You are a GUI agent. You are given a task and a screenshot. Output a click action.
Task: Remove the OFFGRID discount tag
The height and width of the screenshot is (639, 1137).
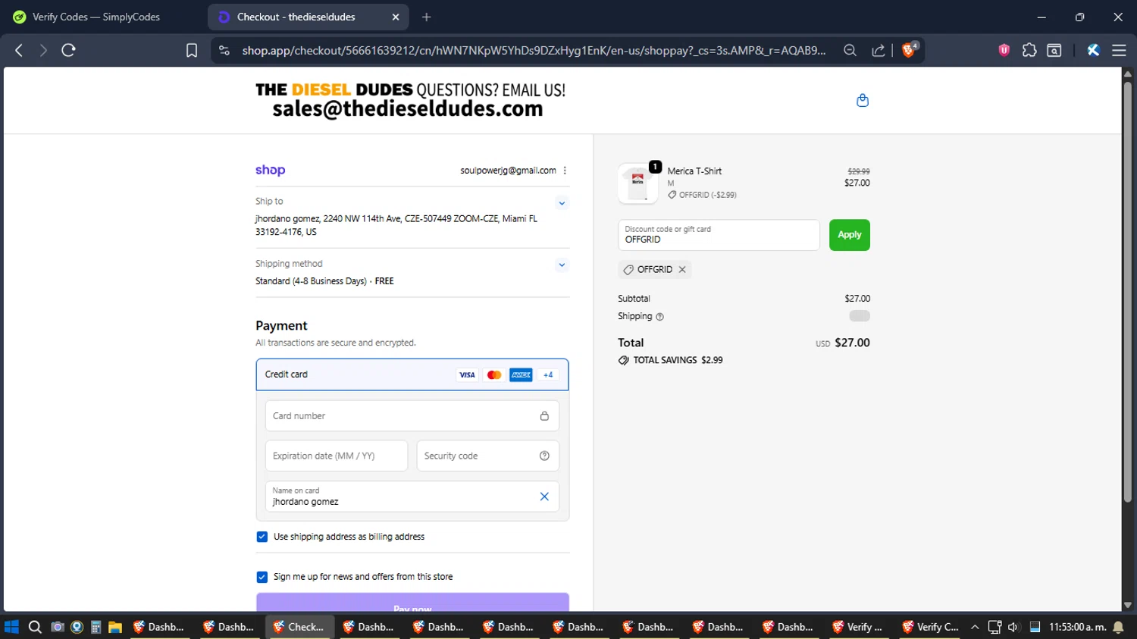tap(682, 269)
